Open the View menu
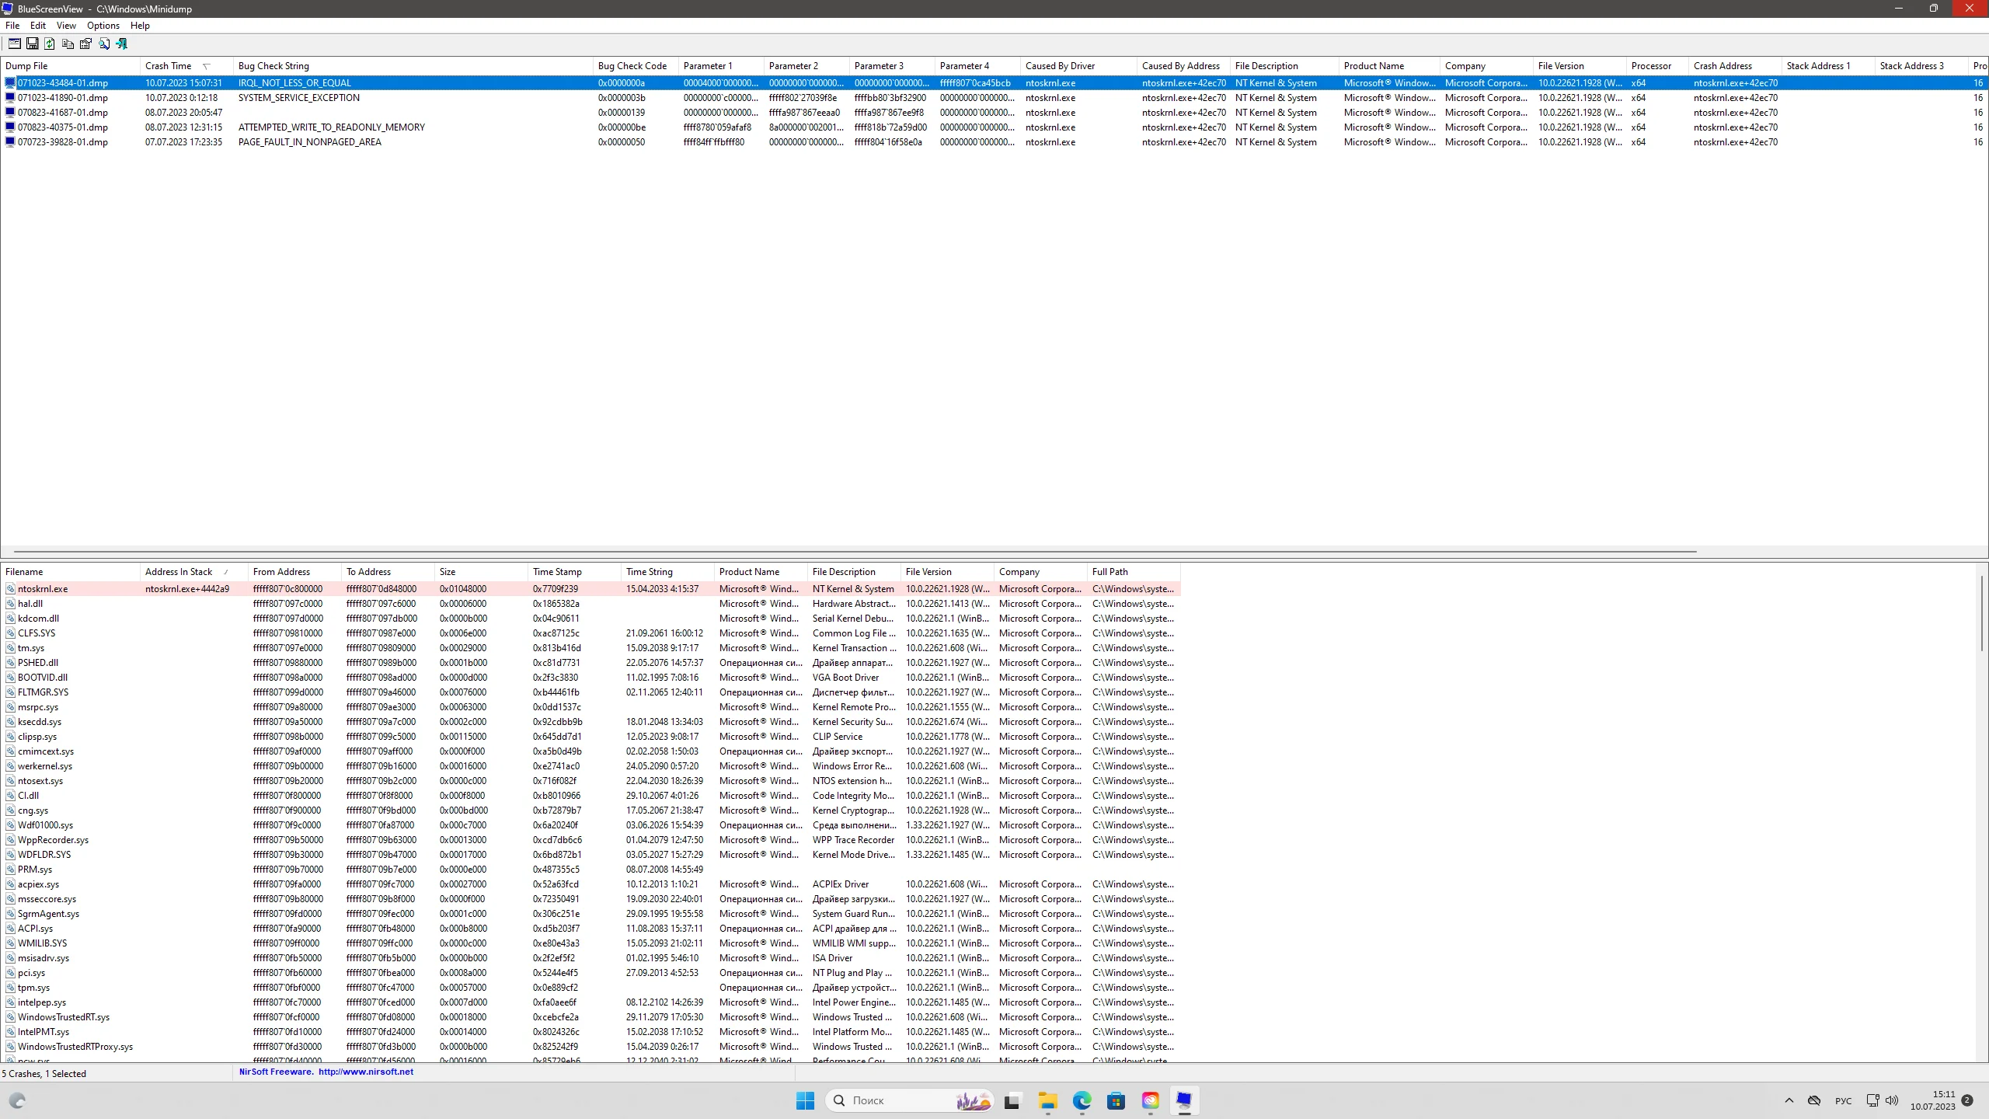 66,26
